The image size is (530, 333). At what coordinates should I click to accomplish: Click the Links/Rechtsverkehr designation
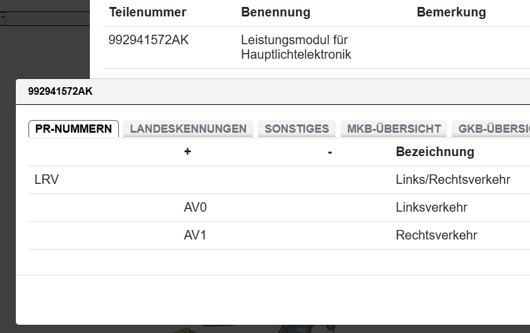(453, 180)
